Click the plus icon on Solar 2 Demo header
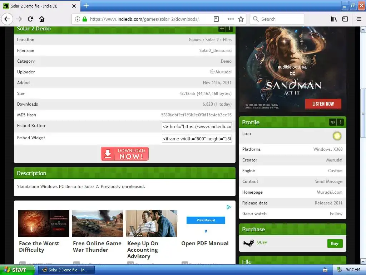 [x=222, y=29]
